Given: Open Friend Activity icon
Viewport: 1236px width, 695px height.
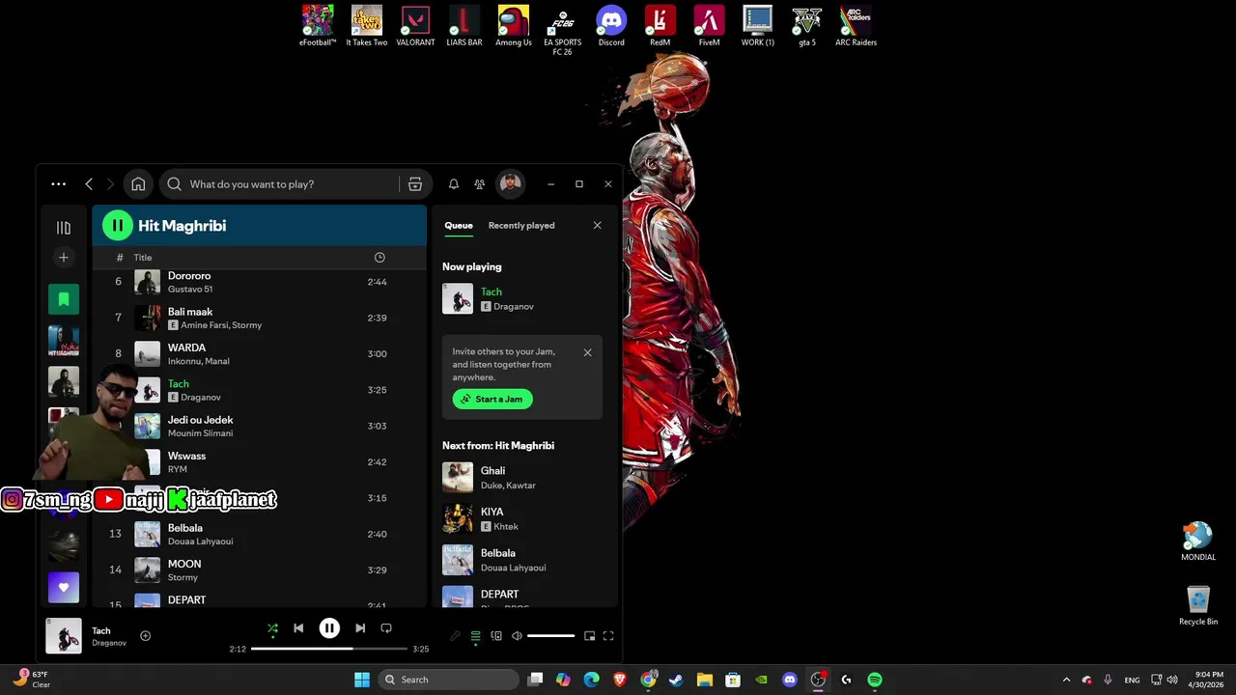Looking at the screenshot, I should (479, 184).
